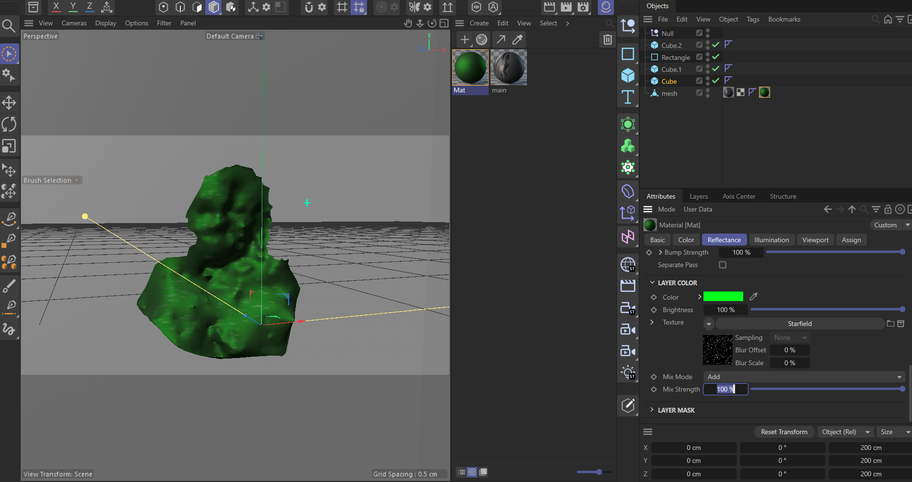Viewport: 912px width, 482px height.
Task: Click the eyedropper icon next to Color
Action: click(x=754, y=297)
